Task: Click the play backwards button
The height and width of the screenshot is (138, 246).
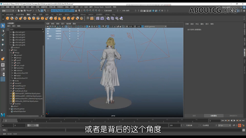Action: click(x=231, y=120)
